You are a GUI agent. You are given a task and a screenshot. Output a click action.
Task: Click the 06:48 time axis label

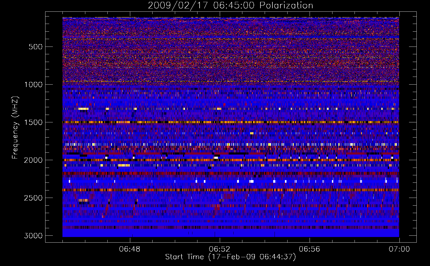pos(130,249)
